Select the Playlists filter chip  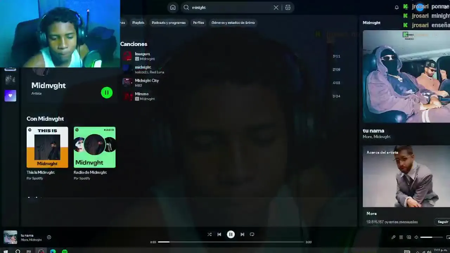pos(138,22)
